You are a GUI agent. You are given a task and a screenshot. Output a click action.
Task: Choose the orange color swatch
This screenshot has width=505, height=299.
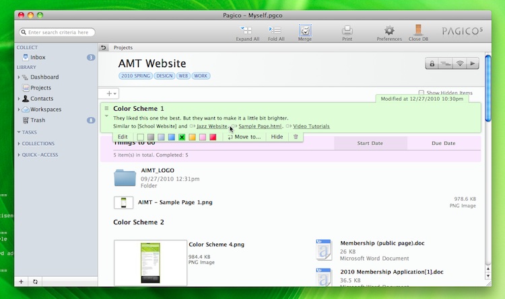192,137
